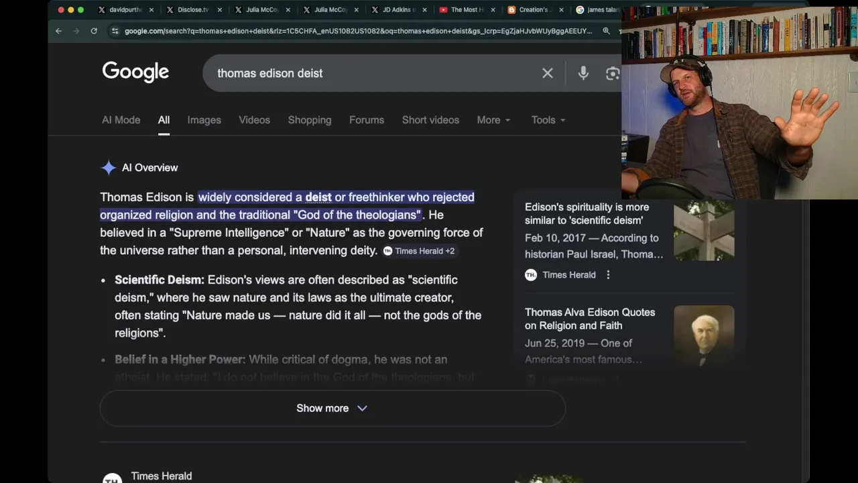The image size is (858, 483).
Task: Open the Times Herald search result at bottom
Action: tap(162, 476)
